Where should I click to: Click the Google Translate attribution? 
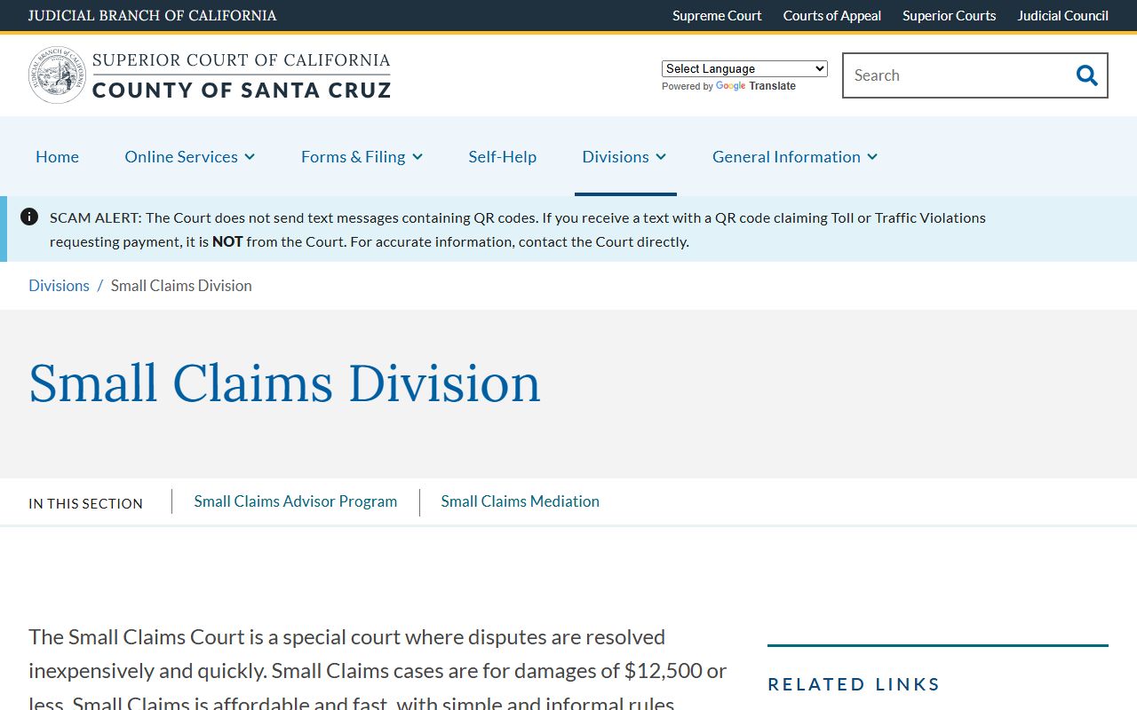728,86
